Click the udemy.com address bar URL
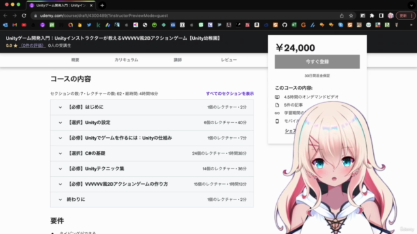417x234 pixels. [x=104, y=16]
